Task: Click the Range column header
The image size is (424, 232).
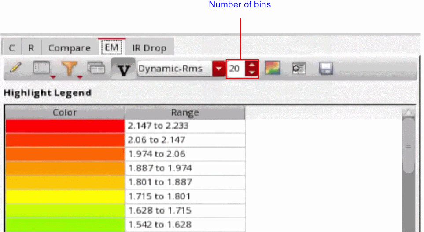Action: (x=184, y=112)
